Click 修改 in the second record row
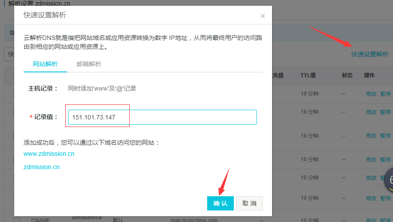 pyautogui.click(x=371, y=112)
